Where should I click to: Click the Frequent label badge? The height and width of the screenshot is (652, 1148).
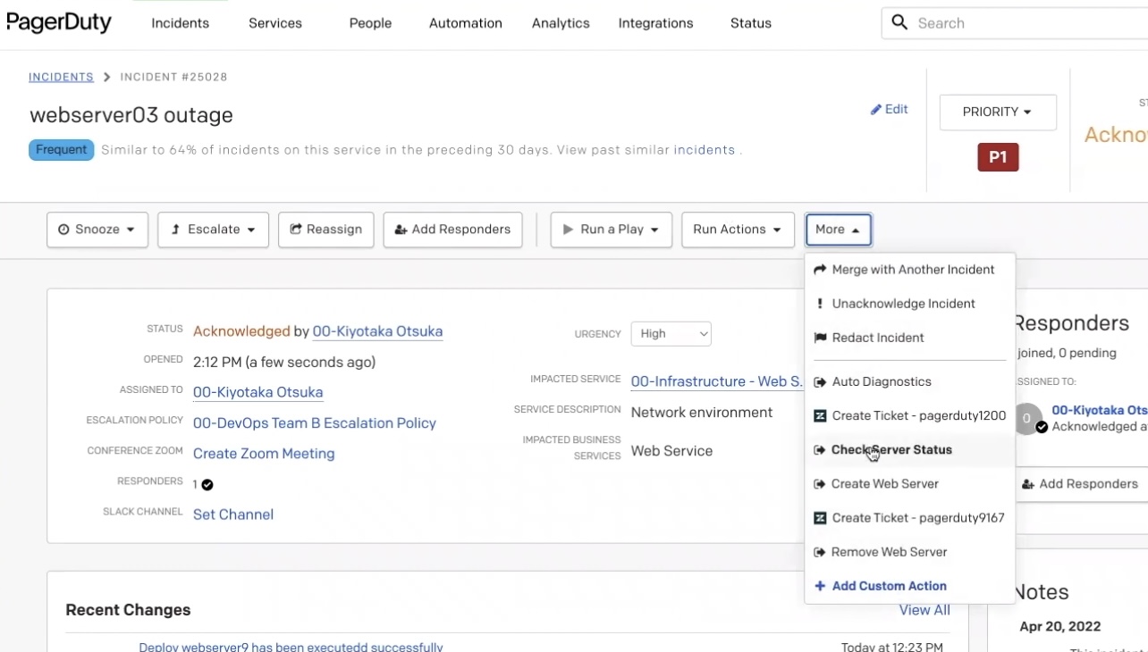[x=61, y=150]
